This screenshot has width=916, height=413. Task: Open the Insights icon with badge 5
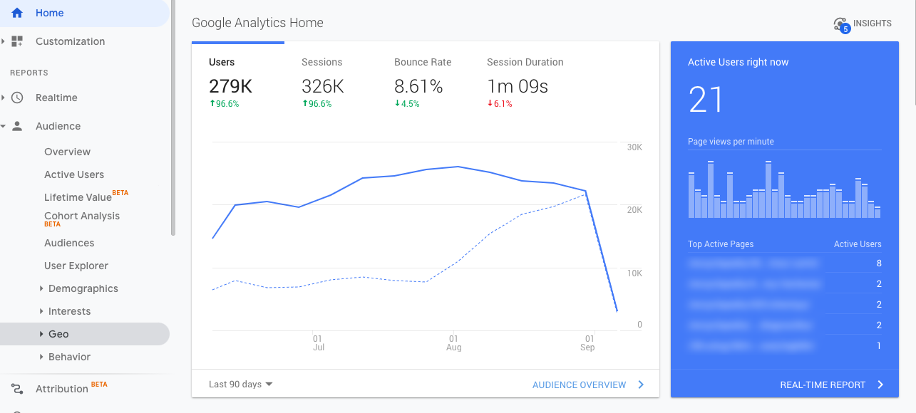coord(841,25)
